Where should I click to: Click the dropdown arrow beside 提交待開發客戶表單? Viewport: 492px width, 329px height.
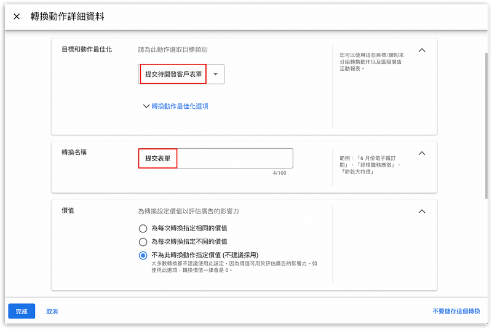(216, 74)
